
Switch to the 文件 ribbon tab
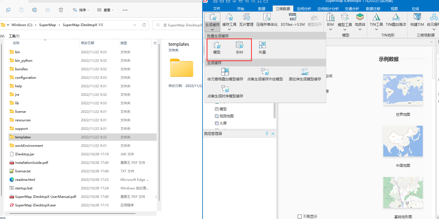pos(216,9)
